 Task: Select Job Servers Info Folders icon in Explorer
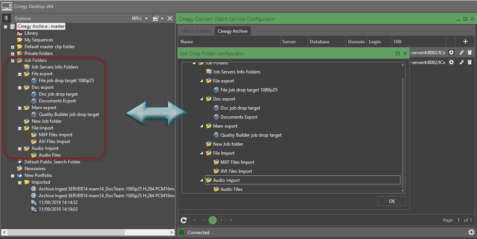[27, 67]
